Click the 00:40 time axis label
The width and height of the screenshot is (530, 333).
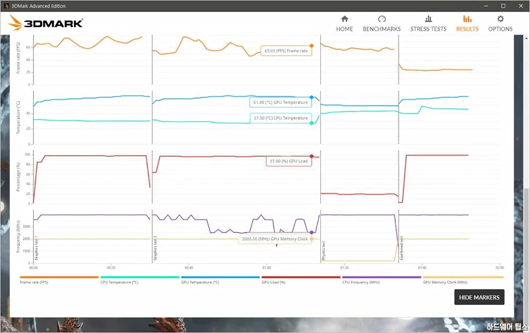pos(188,267)
